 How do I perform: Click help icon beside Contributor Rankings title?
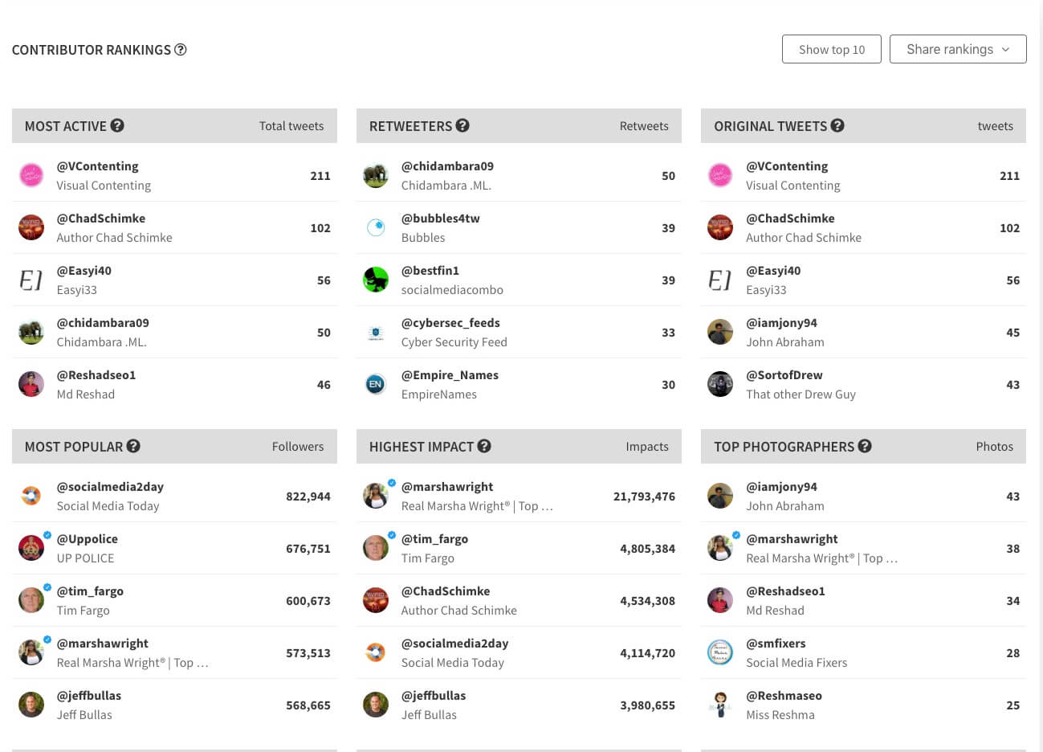click(181, 50)
